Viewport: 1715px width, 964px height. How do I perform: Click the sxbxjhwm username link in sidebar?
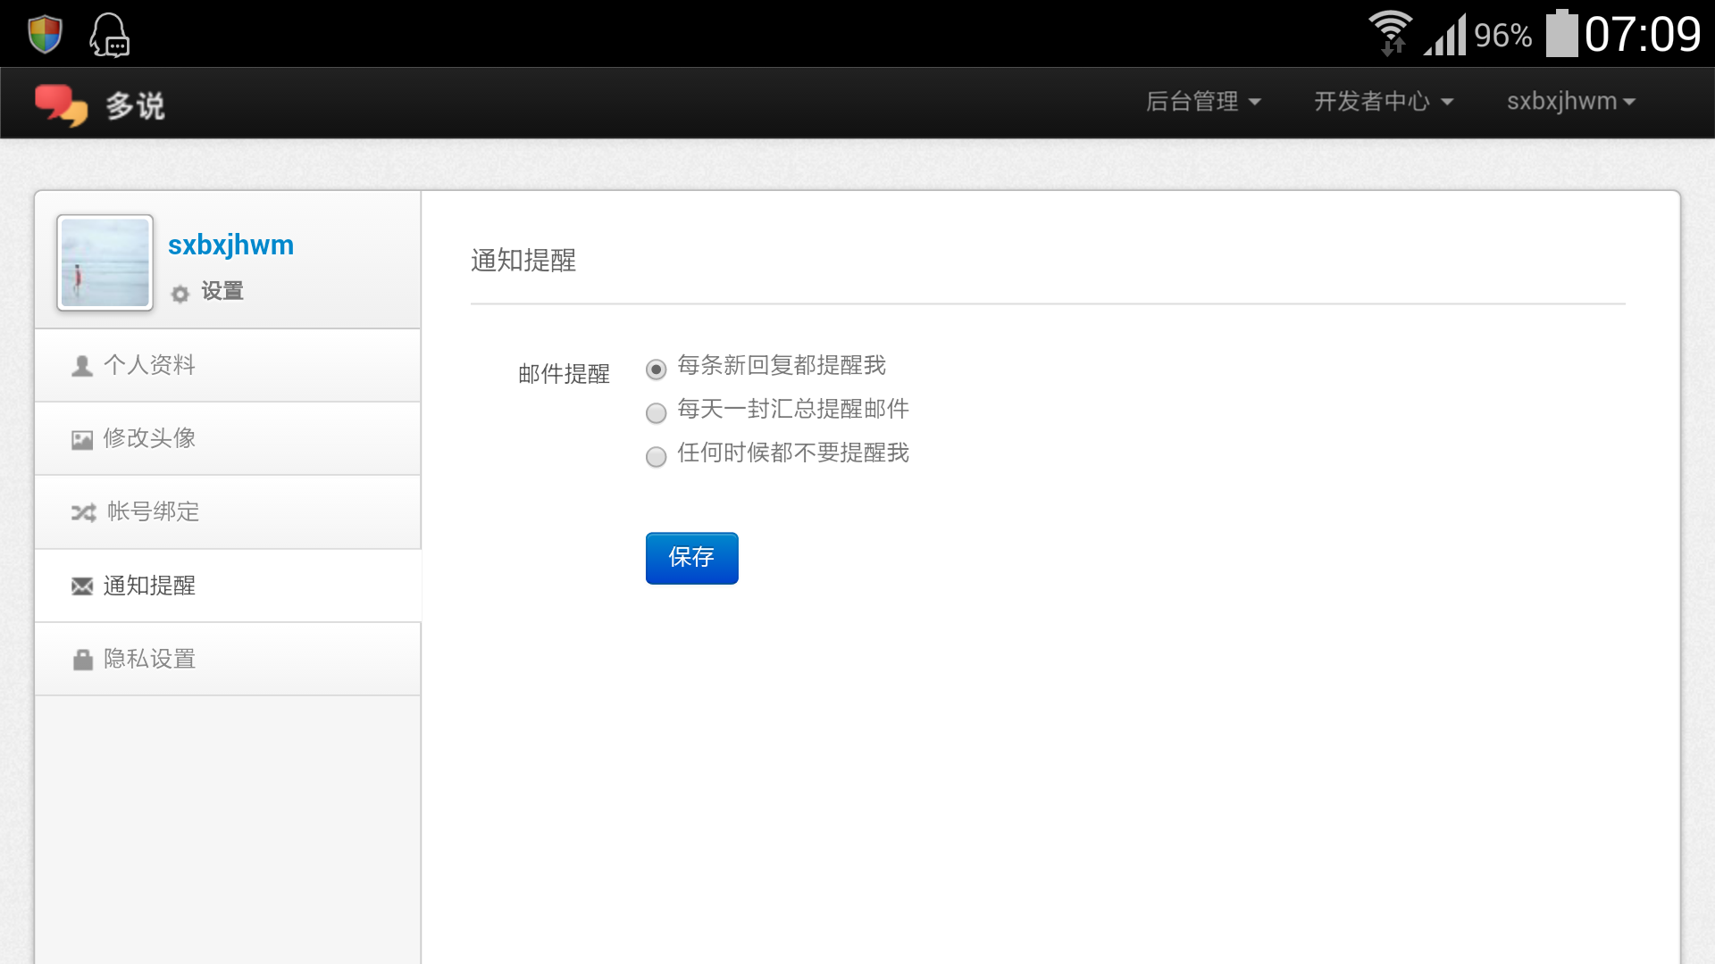coord(230,245)
